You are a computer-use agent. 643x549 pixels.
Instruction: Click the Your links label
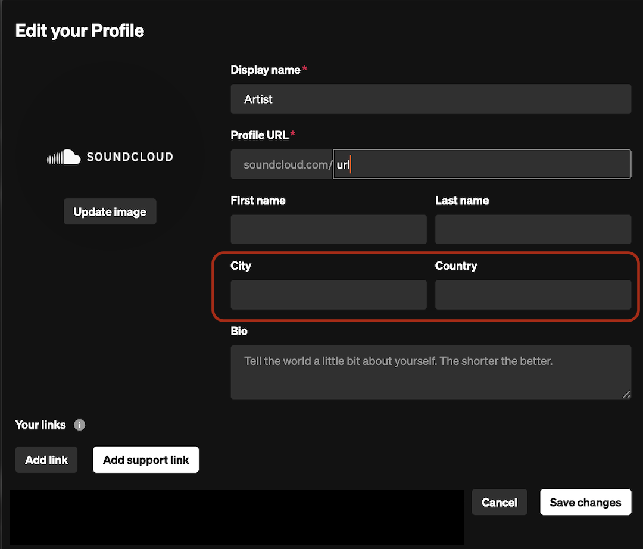coord(40,425)
